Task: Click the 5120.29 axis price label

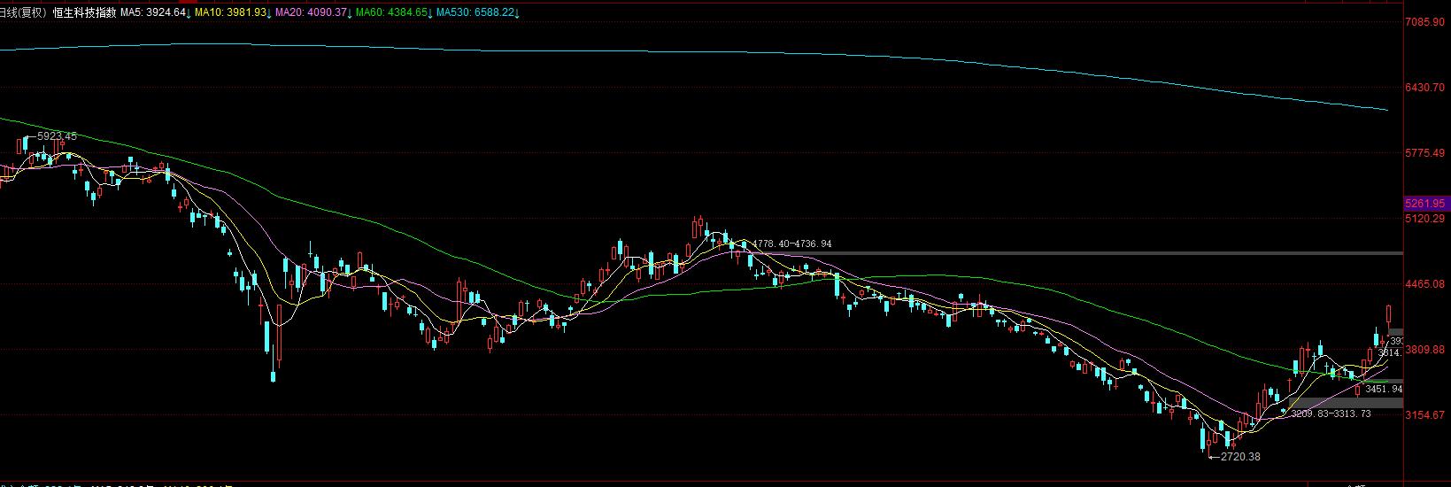Action: click(1425, 218)
